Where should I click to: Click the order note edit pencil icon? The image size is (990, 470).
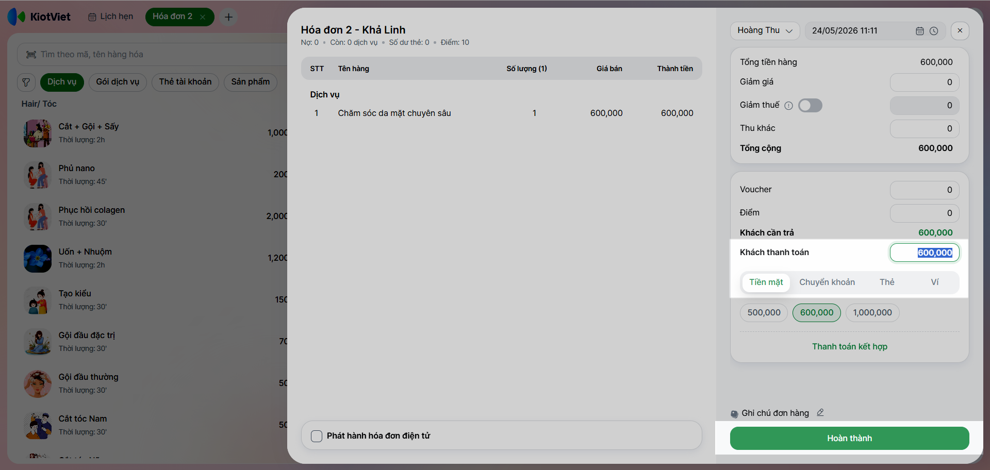pyautogui.click(x=820, y=412)
